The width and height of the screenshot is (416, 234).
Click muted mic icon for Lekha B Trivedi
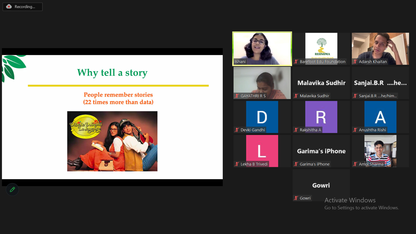237,164
